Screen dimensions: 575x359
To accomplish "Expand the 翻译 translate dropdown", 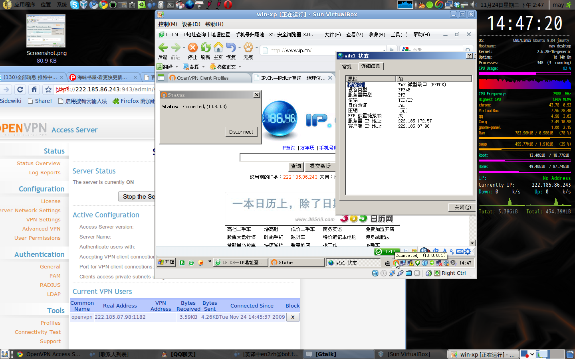I will pyautogui.click(x=176, y=67).
